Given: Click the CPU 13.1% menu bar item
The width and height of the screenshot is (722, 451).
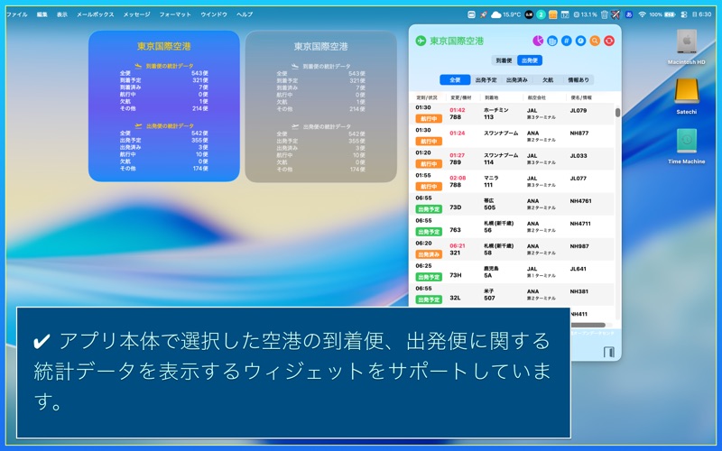Looking at the screenshot, I should [x=585, y=14].
